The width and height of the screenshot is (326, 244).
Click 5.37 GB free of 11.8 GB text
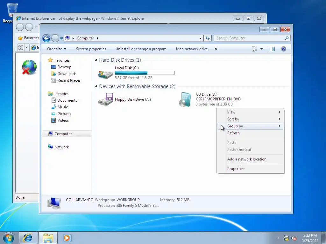(133, 78)
